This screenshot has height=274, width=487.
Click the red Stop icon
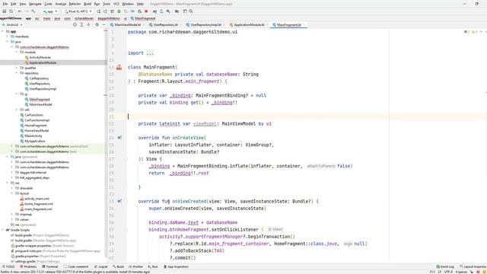146,11
